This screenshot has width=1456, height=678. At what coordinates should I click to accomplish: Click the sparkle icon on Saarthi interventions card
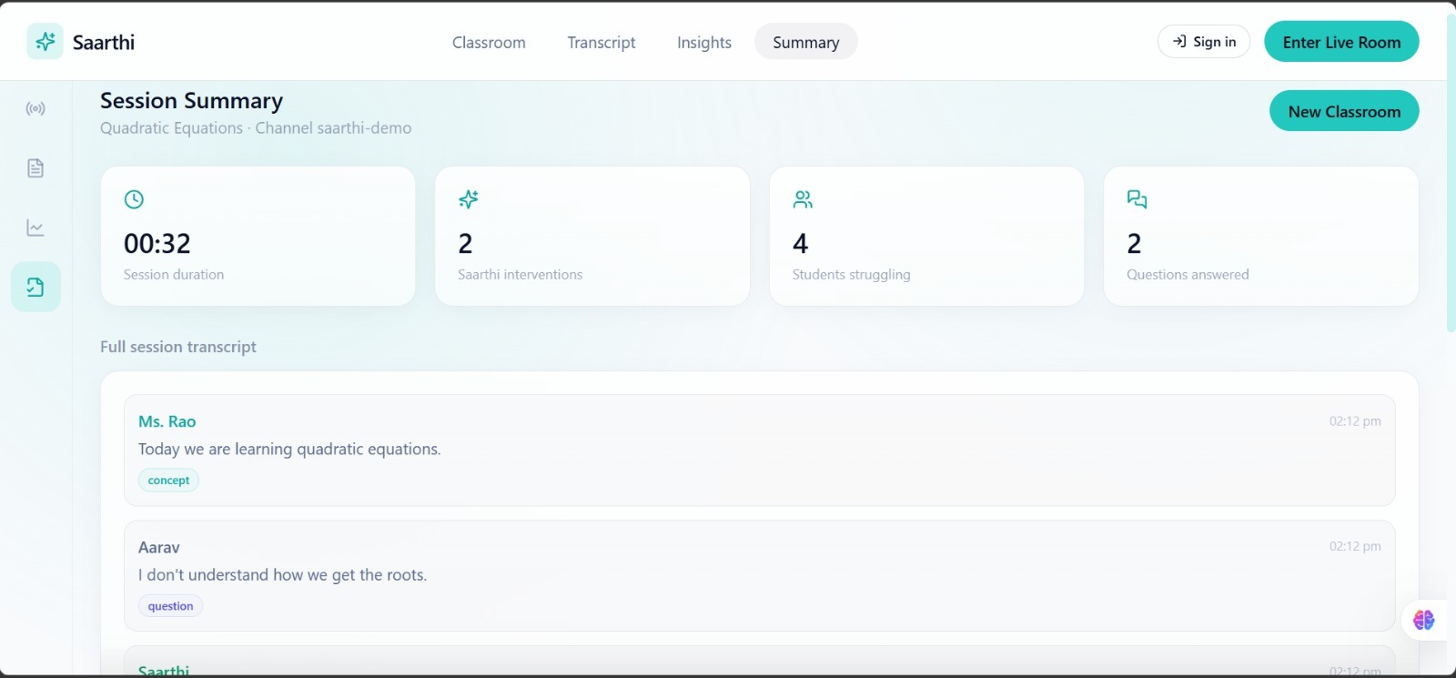(469, 199)
